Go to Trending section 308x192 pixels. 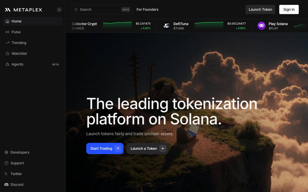point(33,43)
